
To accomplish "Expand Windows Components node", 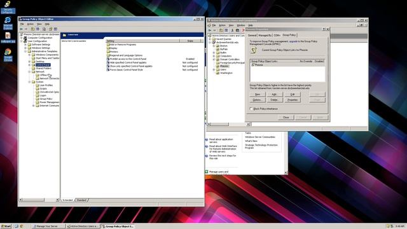I will pyautogui.click(x=29, y=55).
